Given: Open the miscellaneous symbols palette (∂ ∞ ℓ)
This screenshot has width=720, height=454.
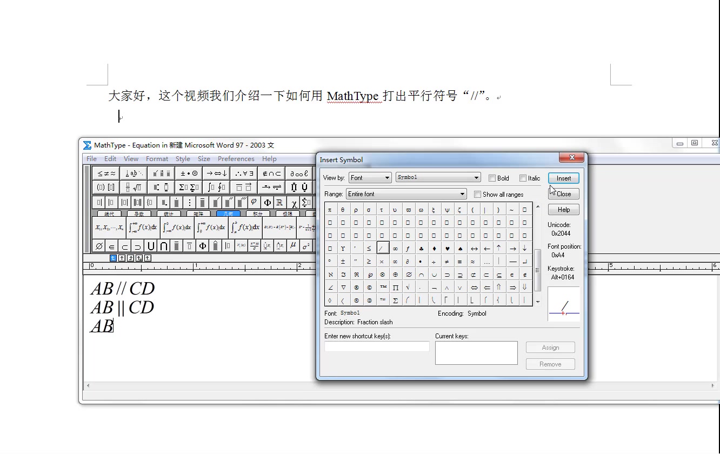Looking at the screenshot, I should 299,173.
